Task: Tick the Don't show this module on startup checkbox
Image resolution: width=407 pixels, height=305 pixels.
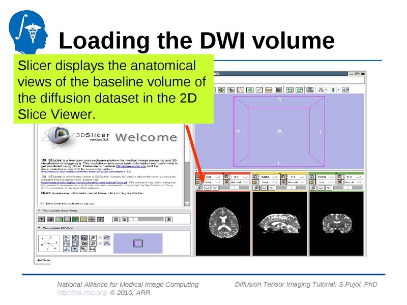Action: (x=42, y=204)
